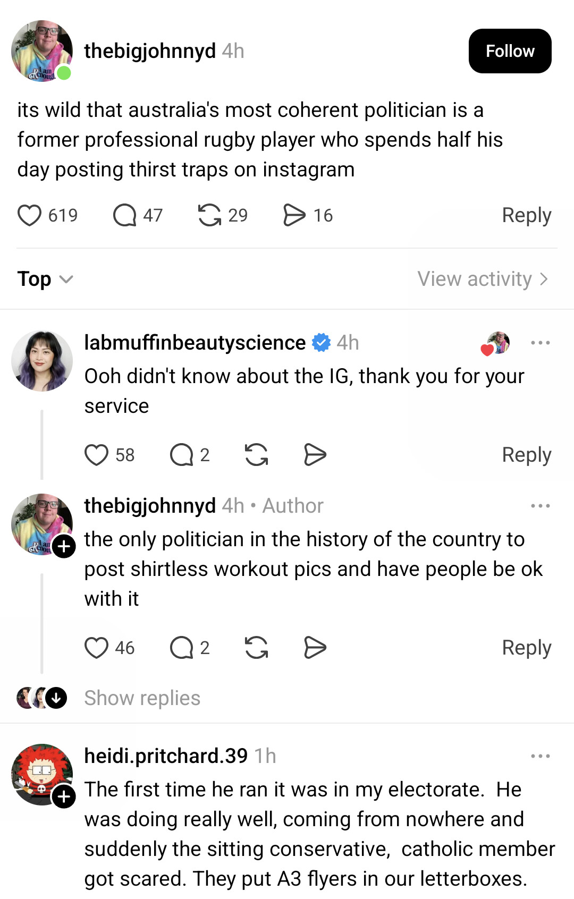
Task: Like thebigjohnnyd's author reply
Action: 96,648
